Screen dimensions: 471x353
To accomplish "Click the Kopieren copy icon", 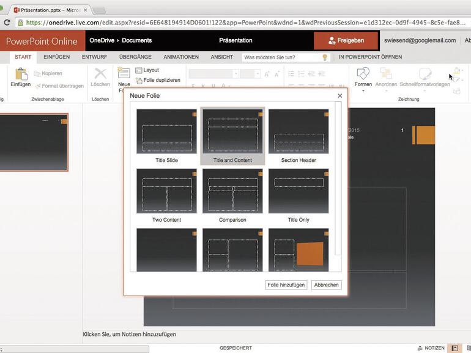I will tap(37, 73).
